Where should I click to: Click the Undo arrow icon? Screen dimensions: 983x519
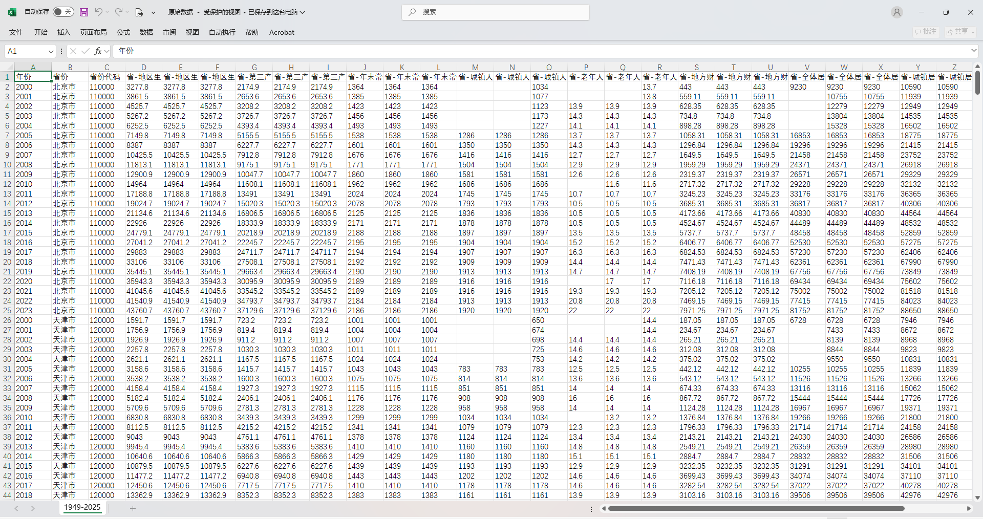(99, 12)
